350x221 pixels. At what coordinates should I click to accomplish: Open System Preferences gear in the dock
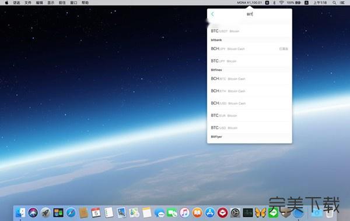[235, 212]
